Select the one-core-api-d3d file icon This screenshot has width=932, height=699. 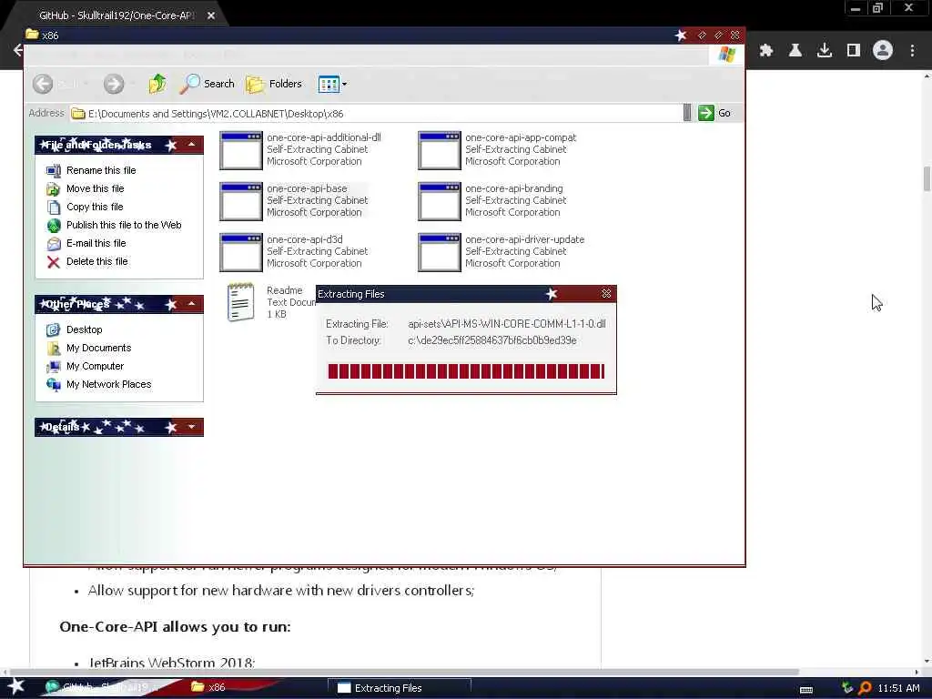point(240,253)
